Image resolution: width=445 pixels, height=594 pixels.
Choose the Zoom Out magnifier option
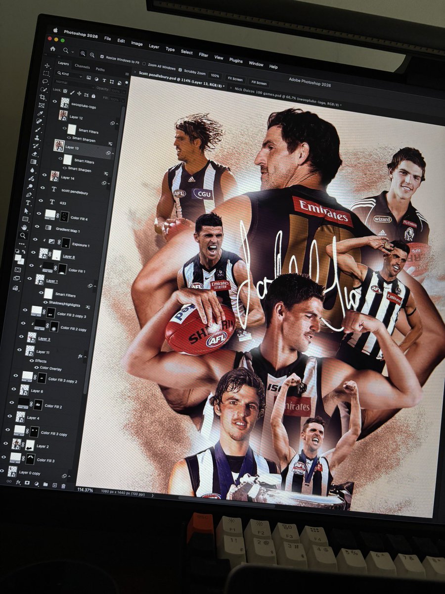pyautogui.click(x=92, y=54)
